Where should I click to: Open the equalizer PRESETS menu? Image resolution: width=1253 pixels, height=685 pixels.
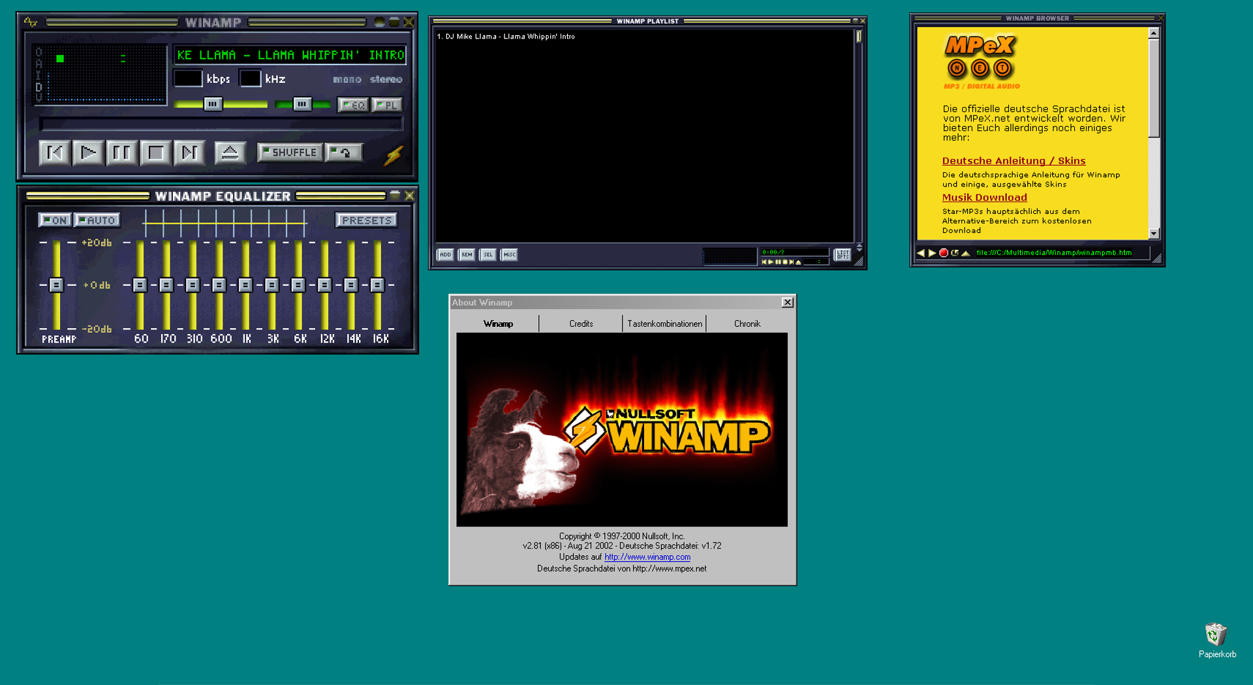coord(367,221)
